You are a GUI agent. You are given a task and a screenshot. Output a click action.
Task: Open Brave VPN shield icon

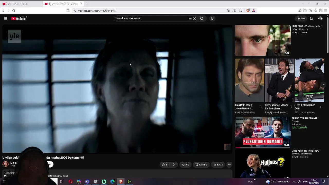tap(321, 11)
